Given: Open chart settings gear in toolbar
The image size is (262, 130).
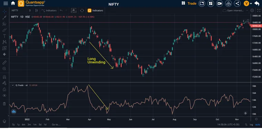Looking at the screenshot, I should coord(252,11).
